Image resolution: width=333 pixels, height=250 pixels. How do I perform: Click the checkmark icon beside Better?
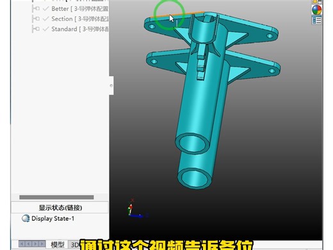coord(46,9)
